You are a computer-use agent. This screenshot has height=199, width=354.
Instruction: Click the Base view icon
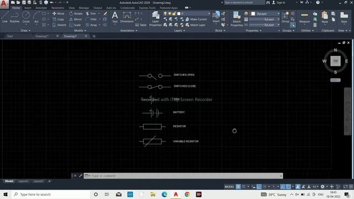click(x=344, y=17)
